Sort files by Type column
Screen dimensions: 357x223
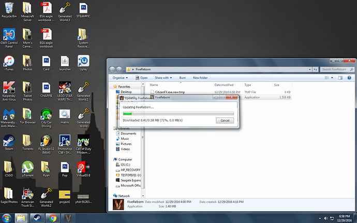coord(257,85)
